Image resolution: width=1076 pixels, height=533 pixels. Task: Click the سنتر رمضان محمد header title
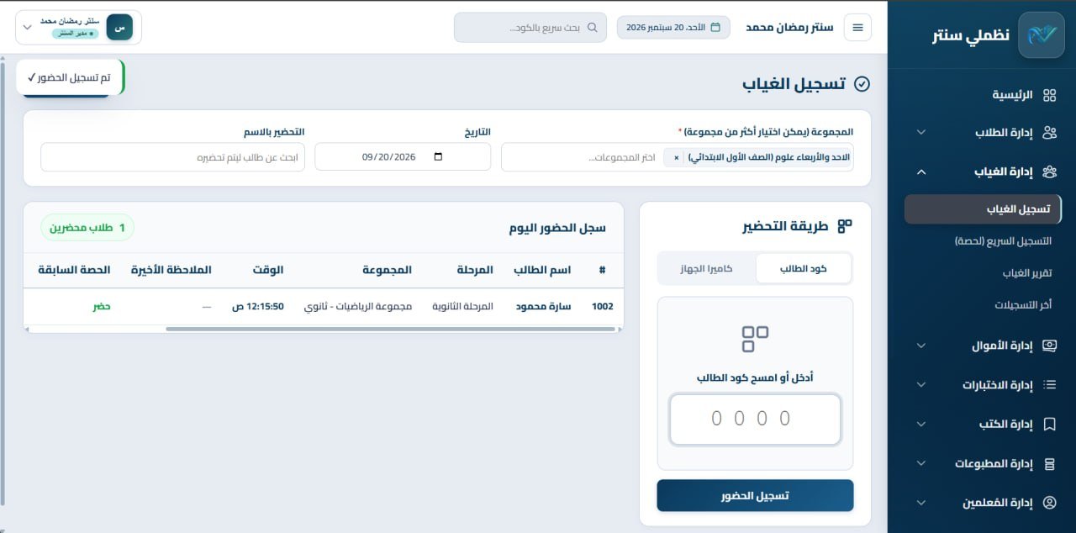(789, 28)
